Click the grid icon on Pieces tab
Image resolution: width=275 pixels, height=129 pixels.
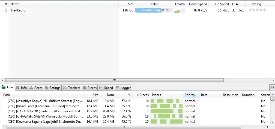click(84, 88)
